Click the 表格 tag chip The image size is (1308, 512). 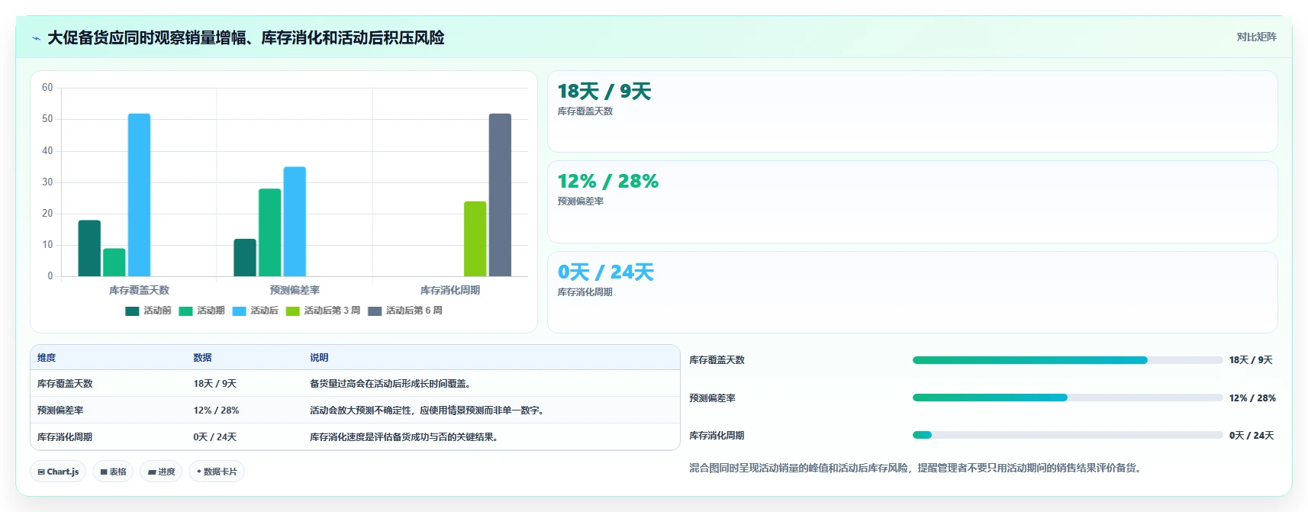pos(113,472)
